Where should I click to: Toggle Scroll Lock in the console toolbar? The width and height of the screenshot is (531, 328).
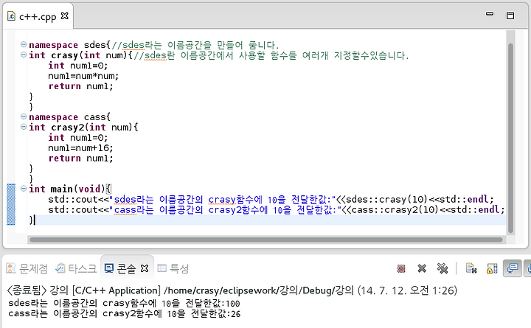(x=492, y=269)
